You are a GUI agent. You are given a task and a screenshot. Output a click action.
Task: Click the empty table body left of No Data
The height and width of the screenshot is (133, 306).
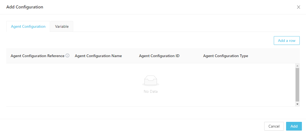(68, 85)
